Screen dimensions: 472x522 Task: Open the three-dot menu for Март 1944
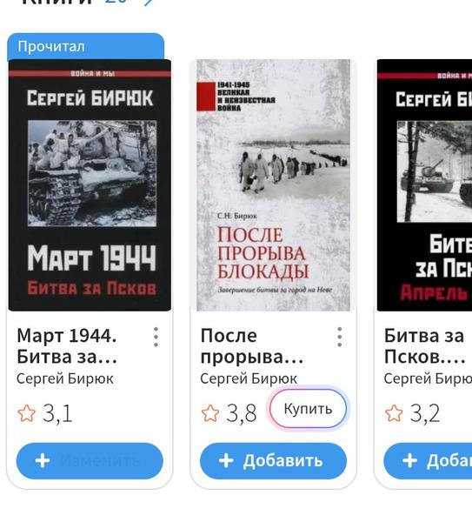pyautogui.click(x=156, y=337)
